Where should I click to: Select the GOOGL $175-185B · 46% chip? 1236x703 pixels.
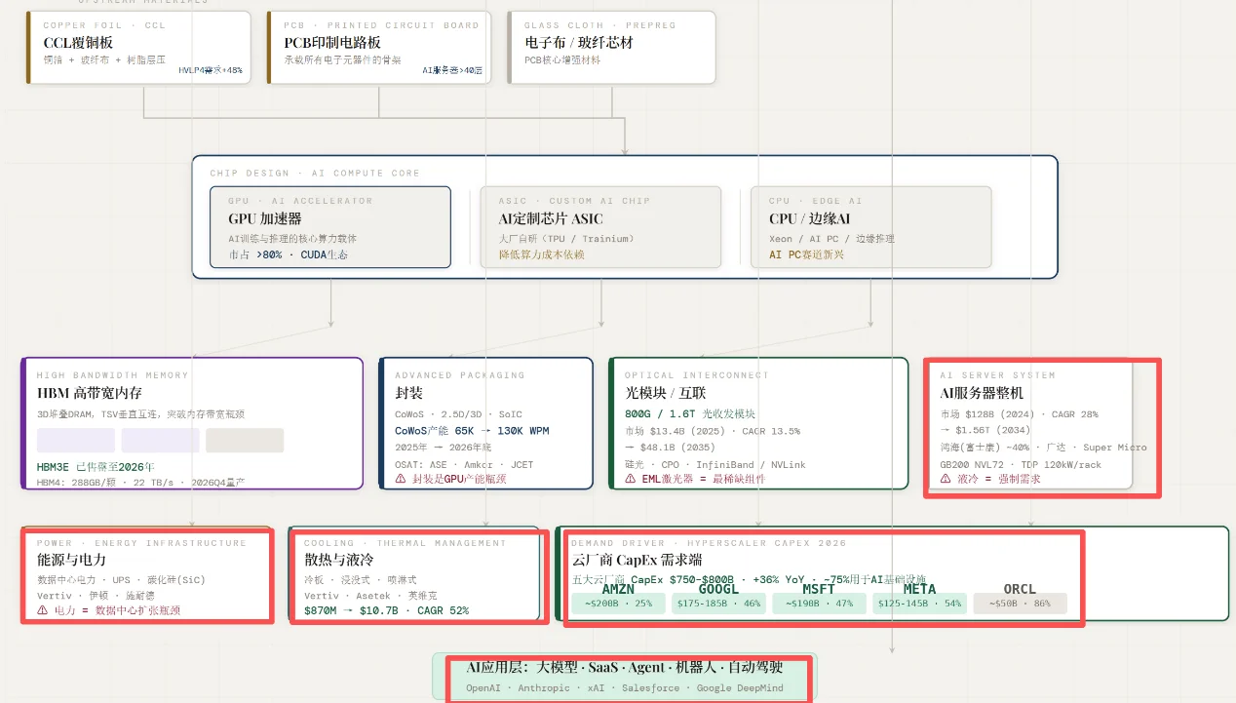(x=718, y=604)
